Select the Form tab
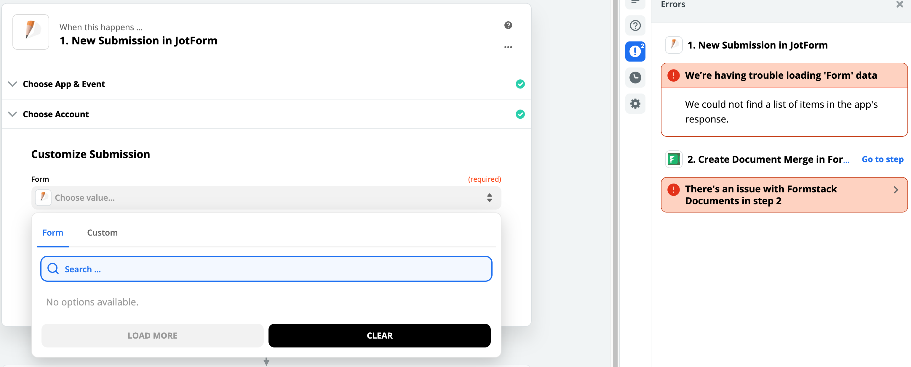Screen dimensions: 911x367 [x=53, y=232]
